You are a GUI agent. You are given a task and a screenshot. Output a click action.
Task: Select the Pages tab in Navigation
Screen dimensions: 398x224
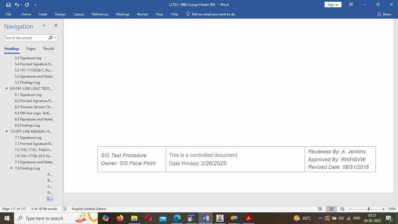coord(31,49)
